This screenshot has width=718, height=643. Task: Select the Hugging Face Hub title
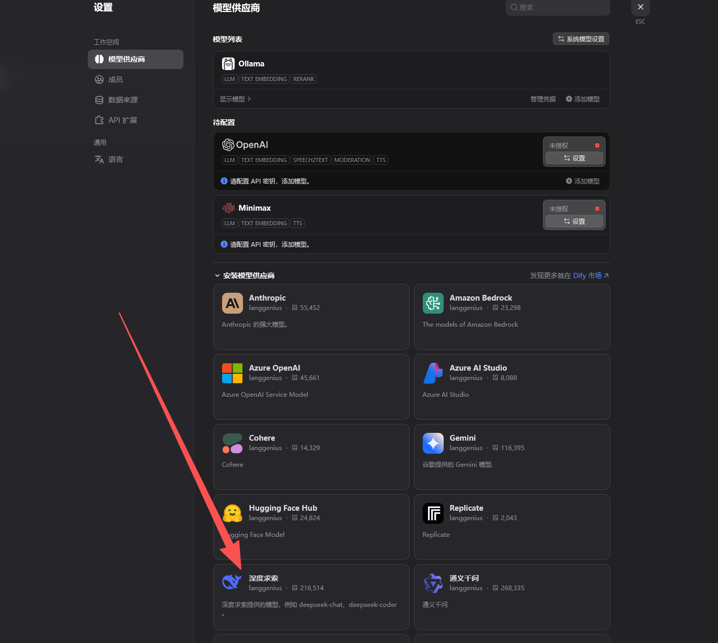283,508
